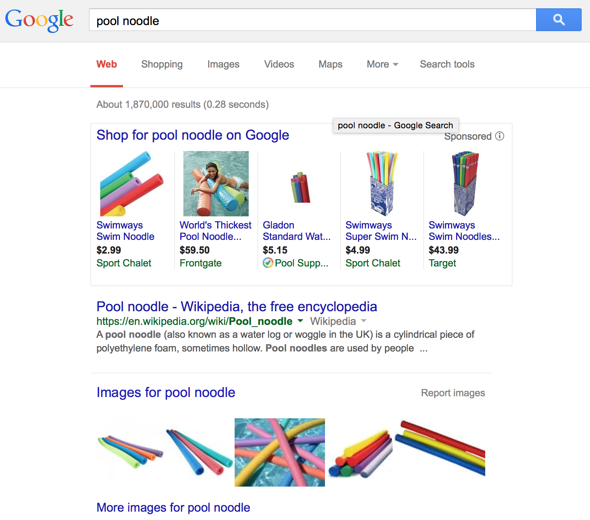Open the Search tools menu

[447, 65]
